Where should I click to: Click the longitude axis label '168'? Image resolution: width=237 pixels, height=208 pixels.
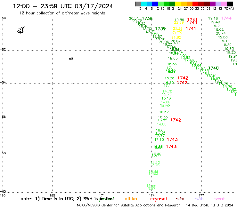pos(52,195)
